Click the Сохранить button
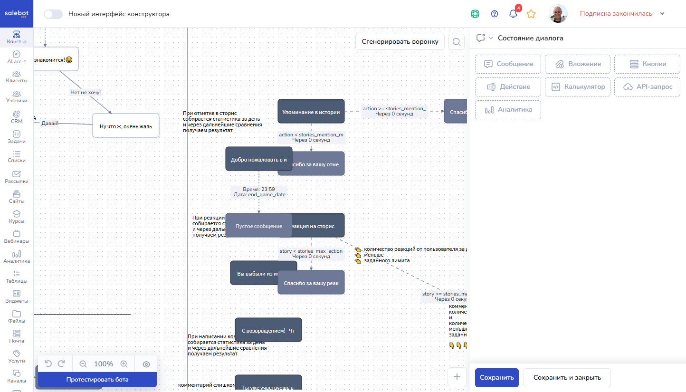686x392 pixels. click(x=496, y=378)
